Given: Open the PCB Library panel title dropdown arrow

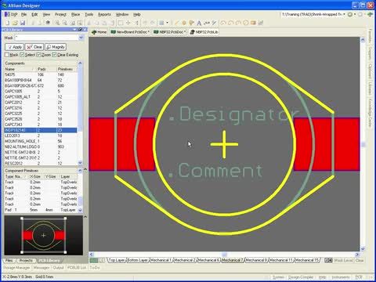Looking at the screenshot, I should (x=75, y=30).
